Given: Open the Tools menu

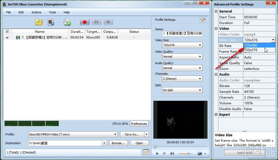Looking at the screenshot, I should [x=52, y=12].
